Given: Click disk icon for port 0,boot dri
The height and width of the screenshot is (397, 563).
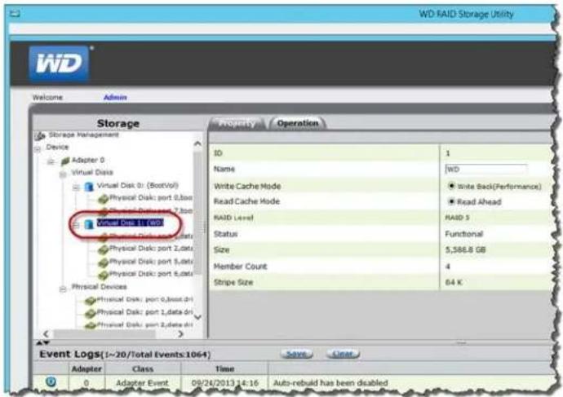Looking at the screenshot, I should [x=91, y=300].
